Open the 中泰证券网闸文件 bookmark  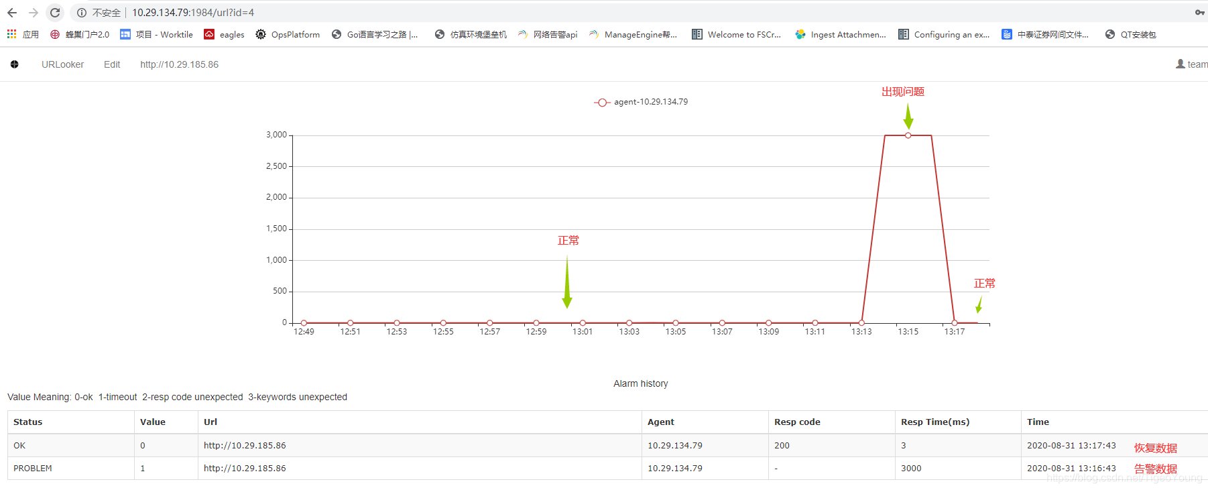1045,34
